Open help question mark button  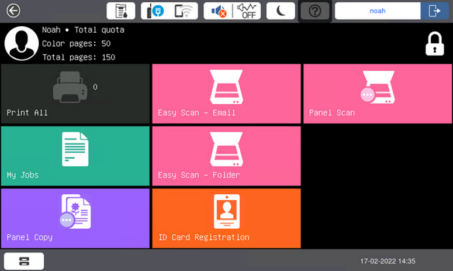point(314,11)
